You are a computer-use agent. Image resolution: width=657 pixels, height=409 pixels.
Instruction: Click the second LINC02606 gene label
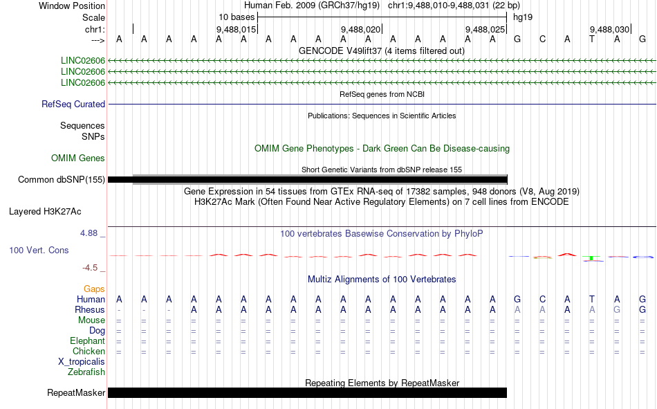click(x=82, y=72)
